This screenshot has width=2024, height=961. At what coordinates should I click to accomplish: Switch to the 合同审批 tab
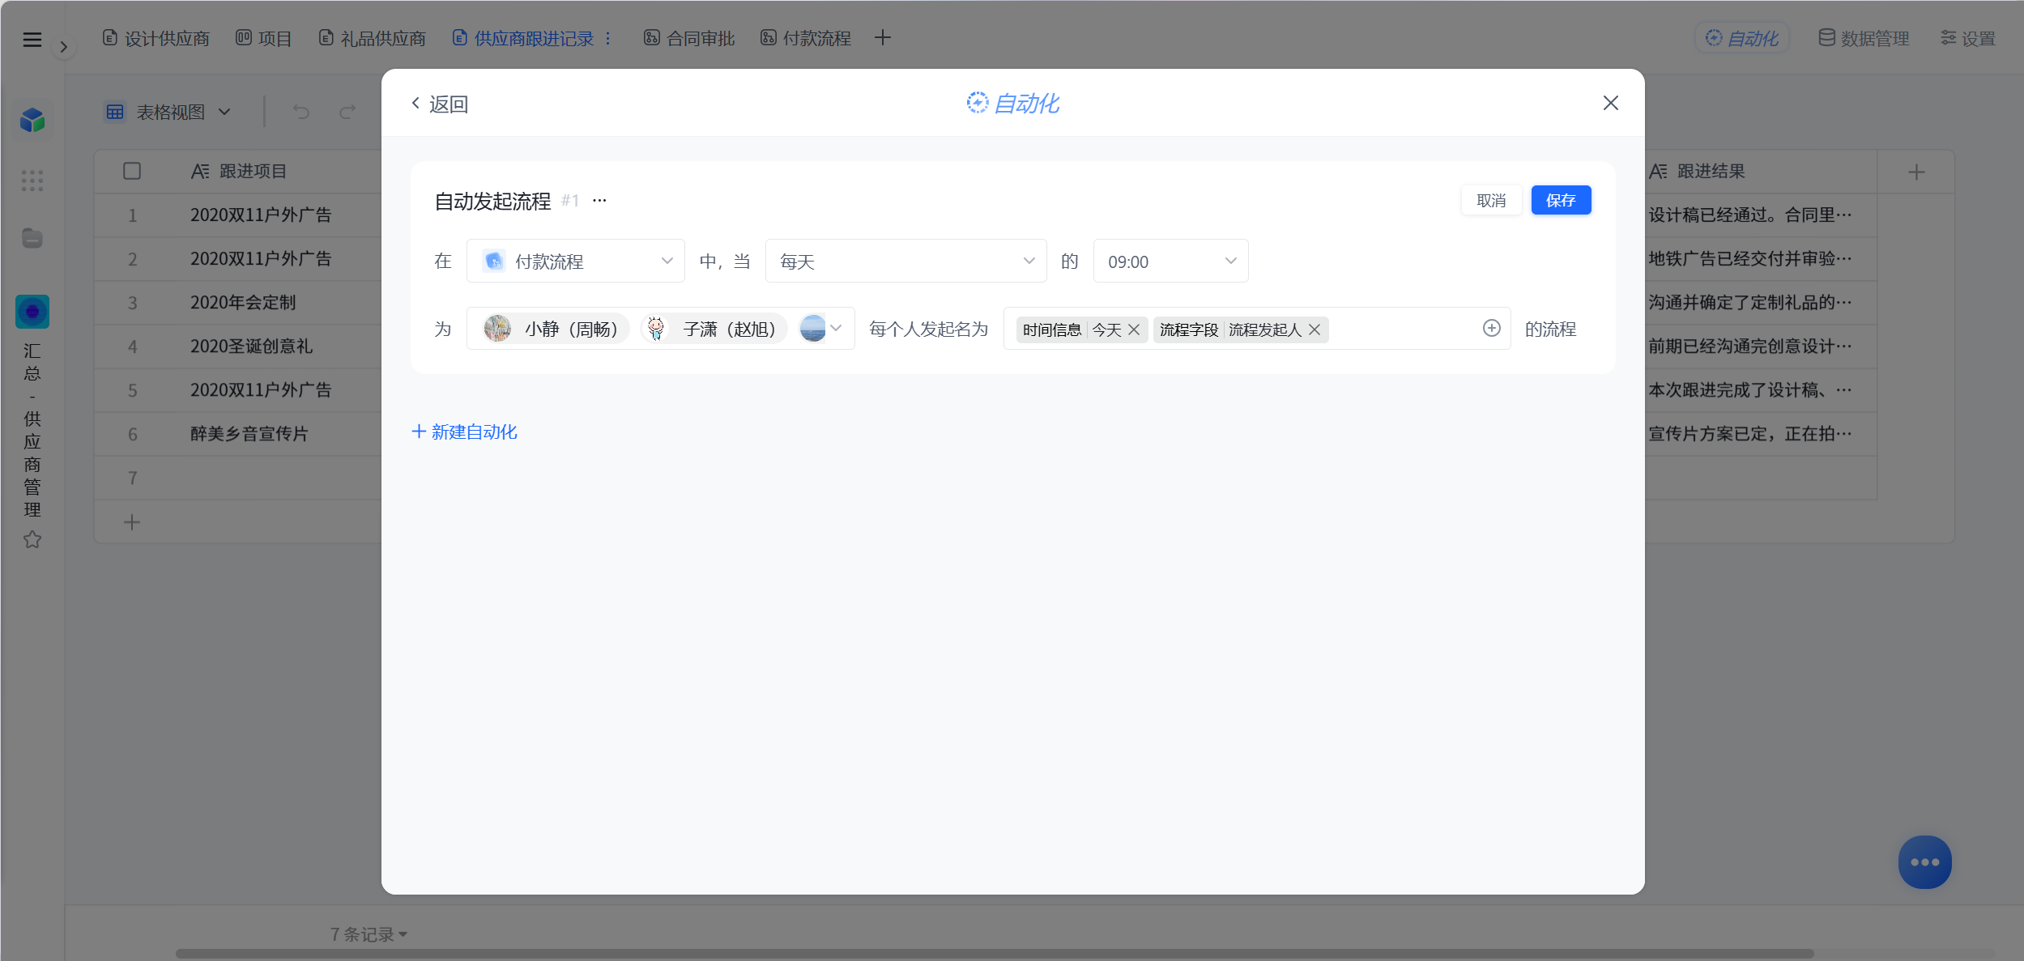[x=689, y=38]
